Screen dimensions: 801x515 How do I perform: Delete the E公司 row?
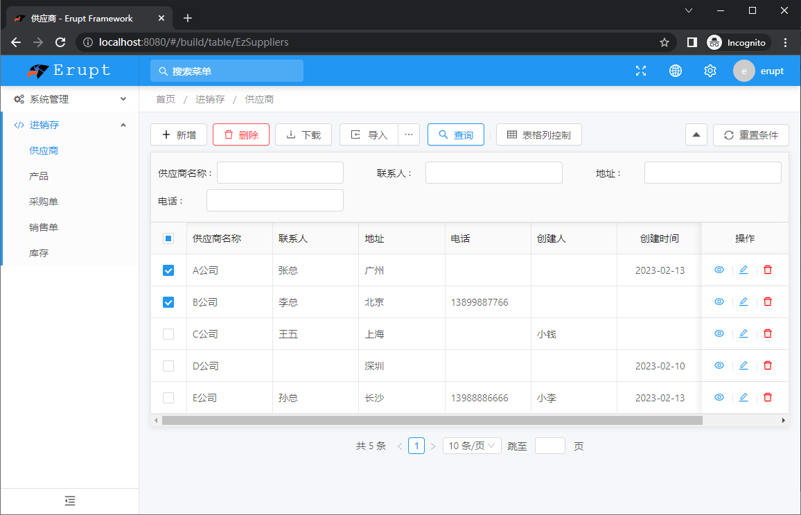tap(767, 397)
